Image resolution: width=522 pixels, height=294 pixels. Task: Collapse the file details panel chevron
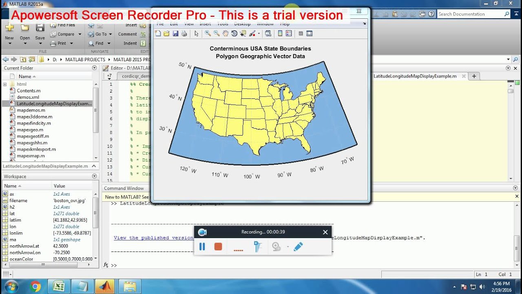click(94, 166)
